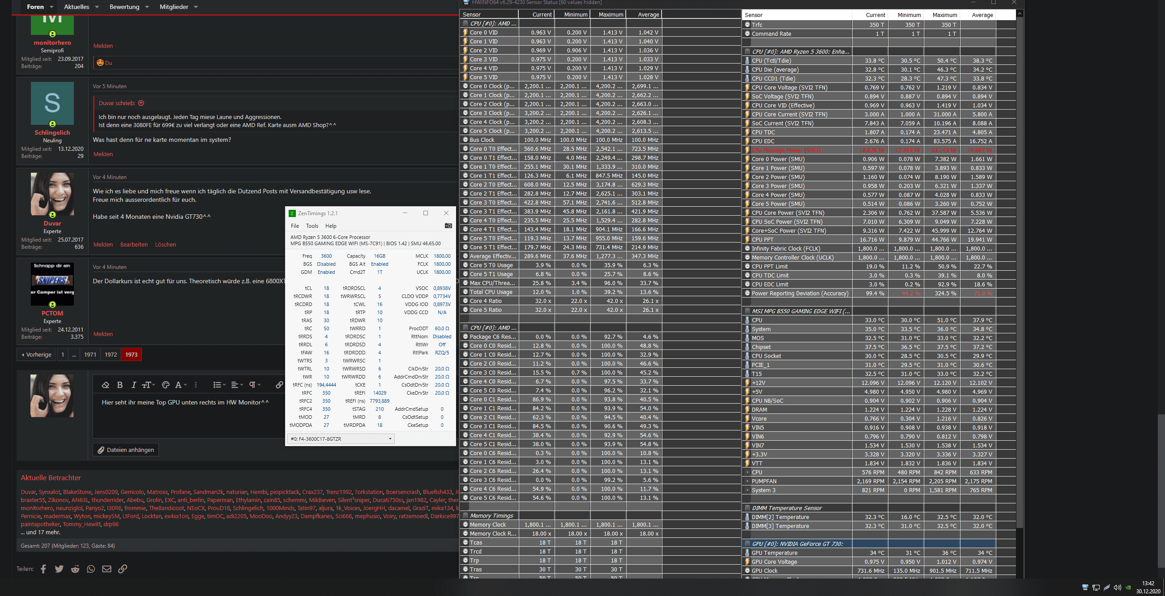Image resolution: width=1165 pixels, height=596 pixels.
Task: Expand the Foren navigation dropdown arrow
Action: (x=51, y=7)
